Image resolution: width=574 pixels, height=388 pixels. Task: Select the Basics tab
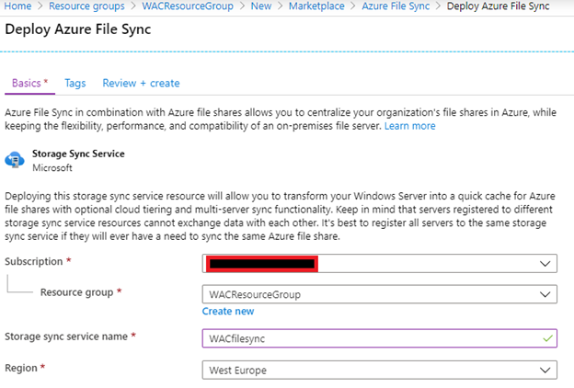click(x=29, y=84)
